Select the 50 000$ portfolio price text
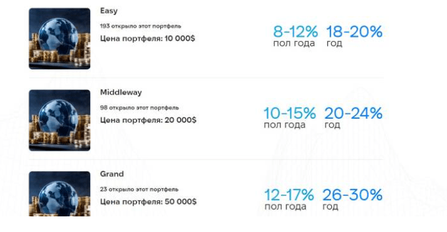Image resolution: width=447 pixels, height=232 pixels. (148, 202)
